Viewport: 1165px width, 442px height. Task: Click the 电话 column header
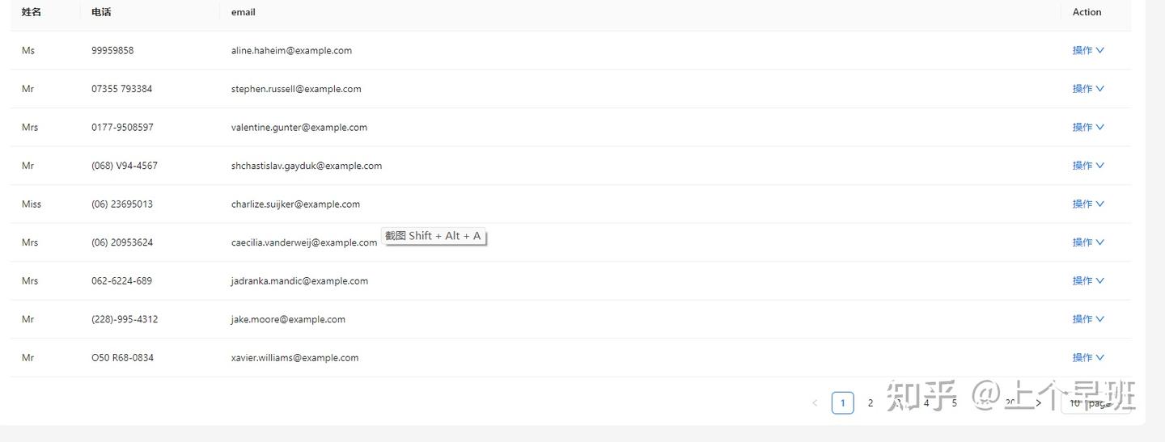pos(101,12)
